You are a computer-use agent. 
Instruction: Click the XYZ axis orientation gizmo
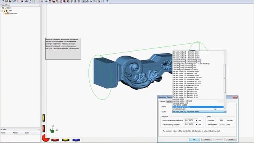tap(53, 129)
